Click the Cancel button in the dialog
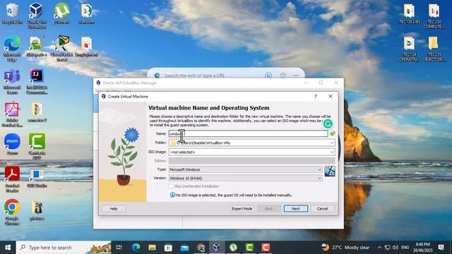The height and width of the screenshot is (254, 452). click(x=322, y=209)
